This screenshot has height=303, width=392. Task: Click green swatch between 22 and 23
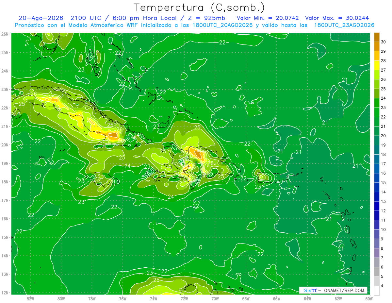coord(377,112)
